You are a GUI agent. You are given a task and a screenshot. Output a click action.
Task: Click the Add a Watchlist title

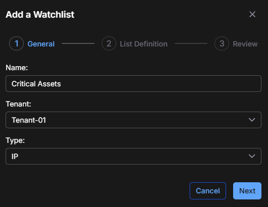(40, 15)
